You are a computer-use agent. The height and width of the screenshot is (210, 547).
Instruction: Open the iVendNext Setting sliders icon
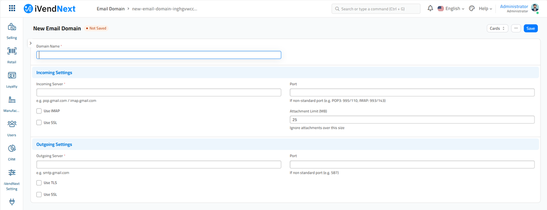pos(12,172)
